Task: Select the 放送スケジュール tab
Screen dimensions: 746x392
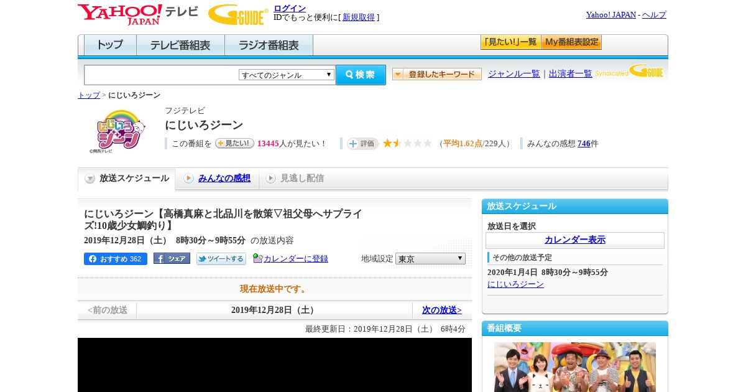Action: 127,179
